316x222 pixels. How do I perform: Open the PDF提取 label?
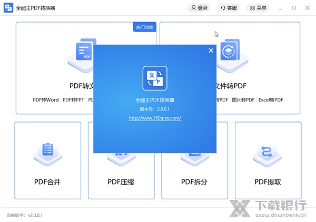coord(268,182)
